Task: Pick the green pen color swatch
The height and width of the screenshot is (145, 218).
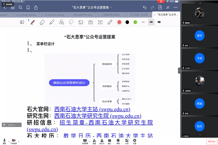Action: (135, 22)
